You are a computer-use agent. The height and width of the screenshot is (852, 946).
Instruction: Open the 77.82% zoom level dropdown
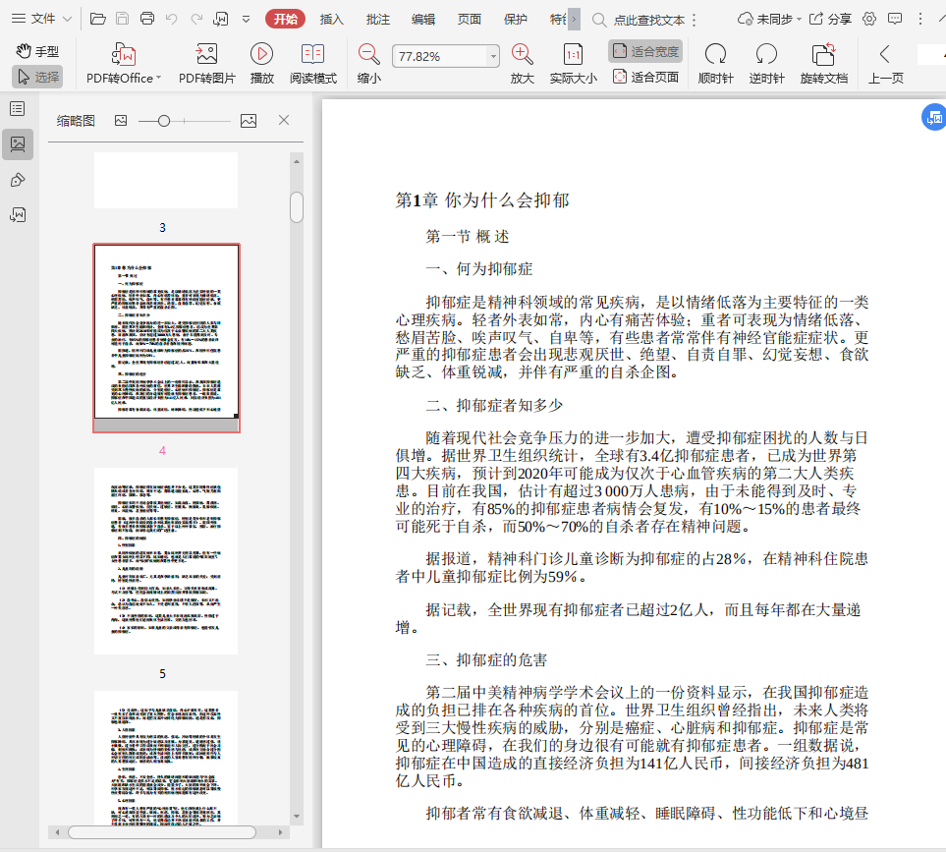(493, 57)
